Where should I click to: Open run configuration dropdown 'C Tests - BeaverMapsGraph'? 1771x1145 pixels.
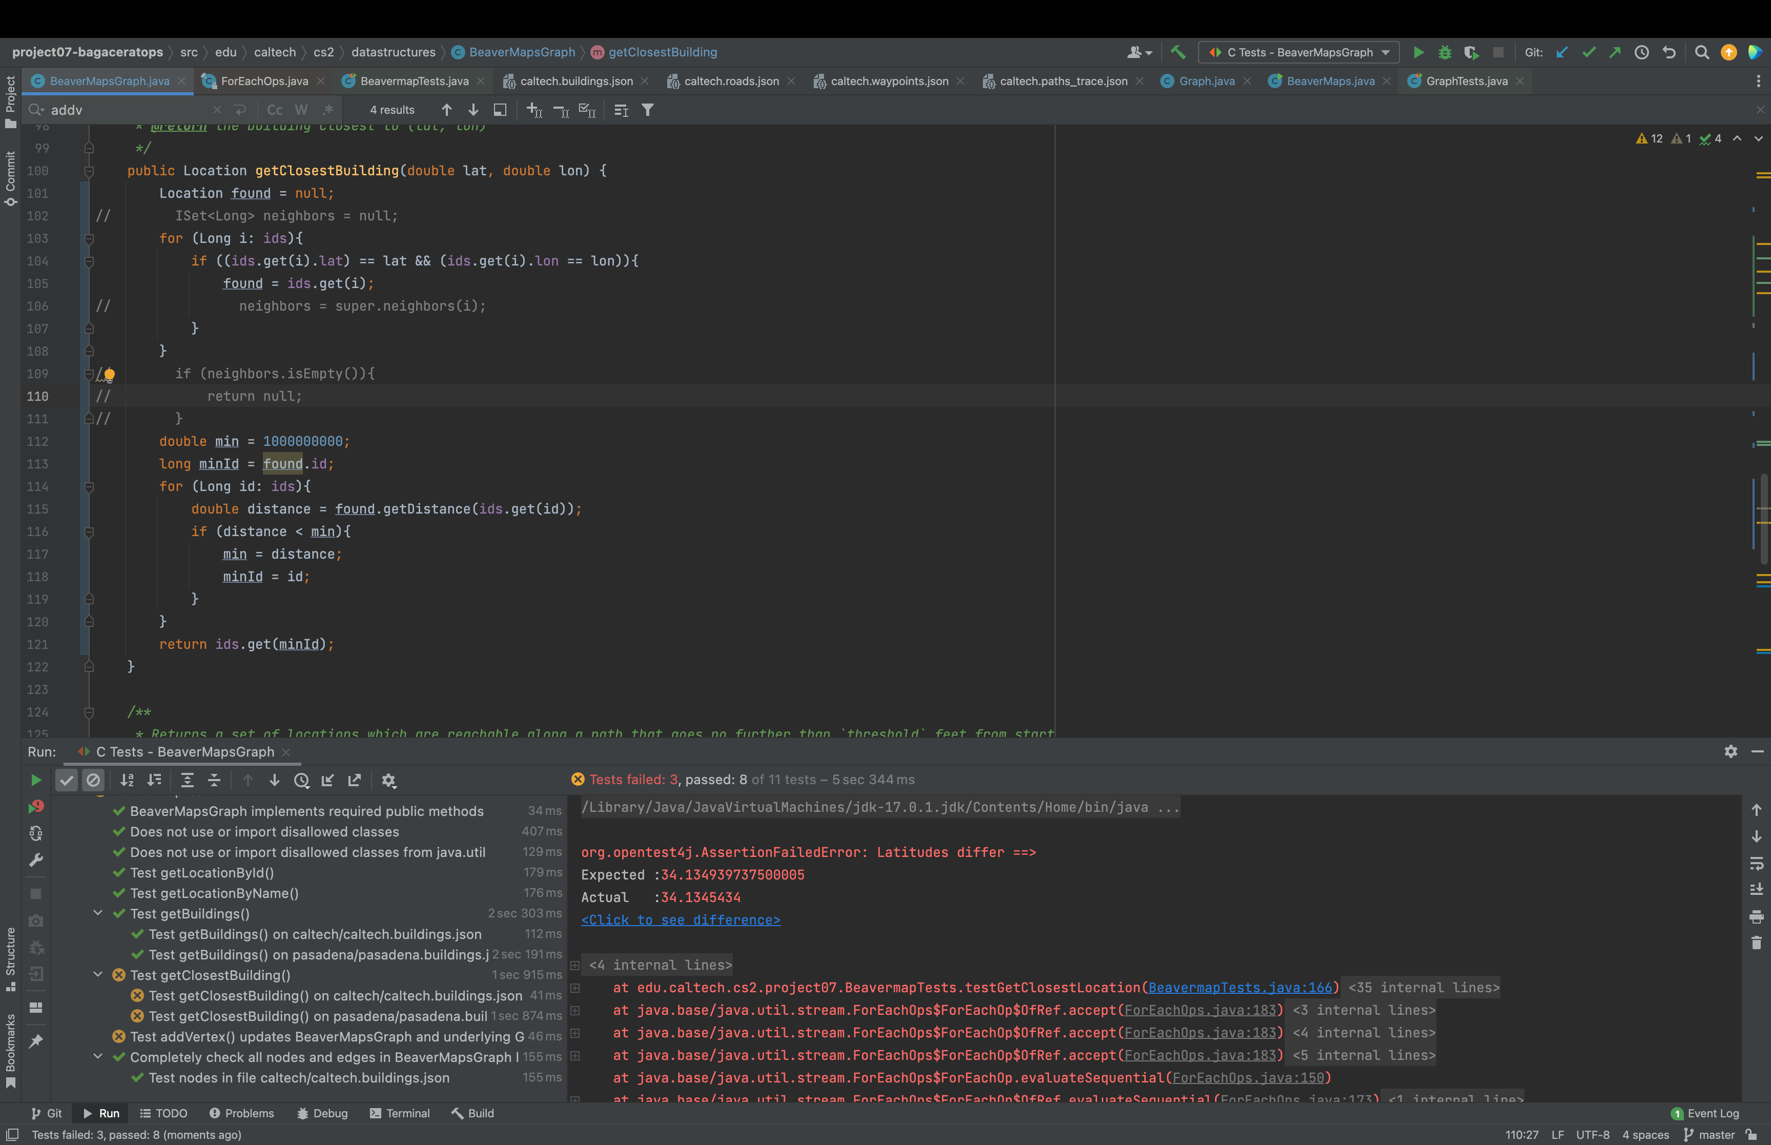1299,52
